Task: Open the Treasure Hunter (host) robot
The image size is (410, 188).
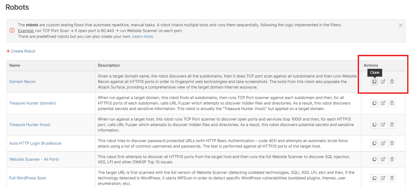Action: point(30,125)
